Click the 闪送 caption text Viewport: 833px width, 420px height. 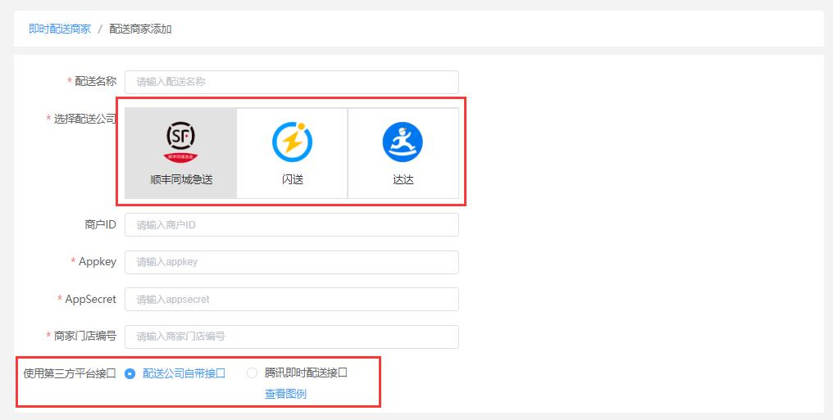(x=292, y=180)
